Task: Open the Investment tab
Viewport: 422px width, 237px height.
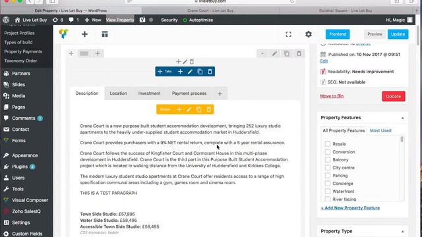Action: click(150, 93)
